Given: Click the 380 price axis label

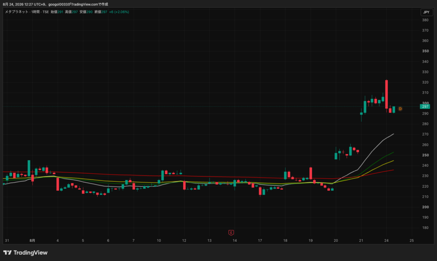Looking at the screenshot, I should coord(425,20).
